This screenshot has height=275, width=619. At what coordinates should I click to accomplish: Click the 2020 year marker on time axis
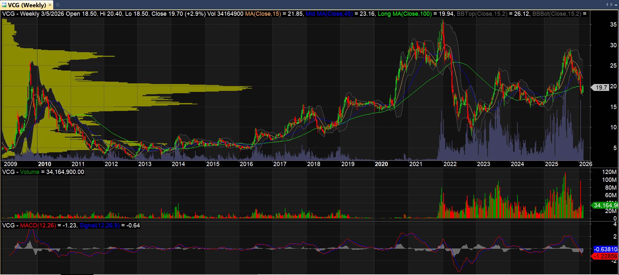[381, 164]
